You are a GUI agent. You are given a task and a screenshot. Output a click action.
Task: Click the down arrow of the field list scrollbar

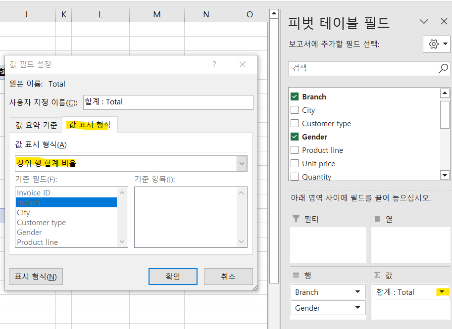pyautogui.click(x=445, y=176)
